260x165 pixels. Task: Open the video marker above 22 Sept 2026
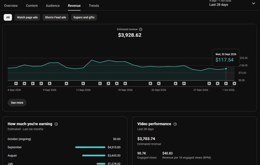pos(159,83)
